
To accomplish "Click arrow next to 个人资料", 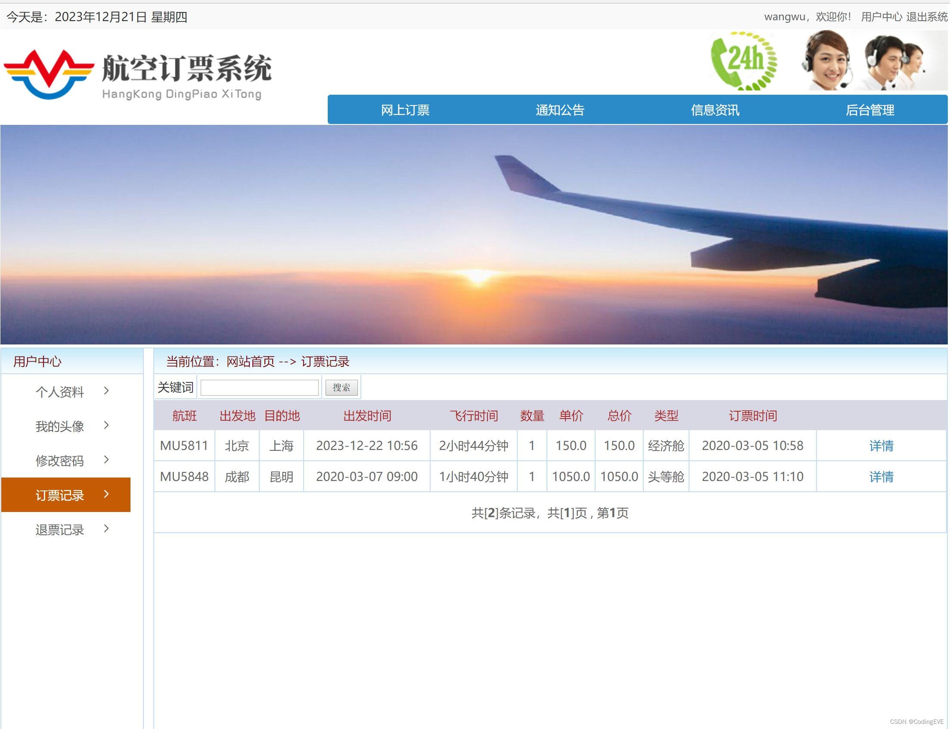I will [x=106, y=391].
